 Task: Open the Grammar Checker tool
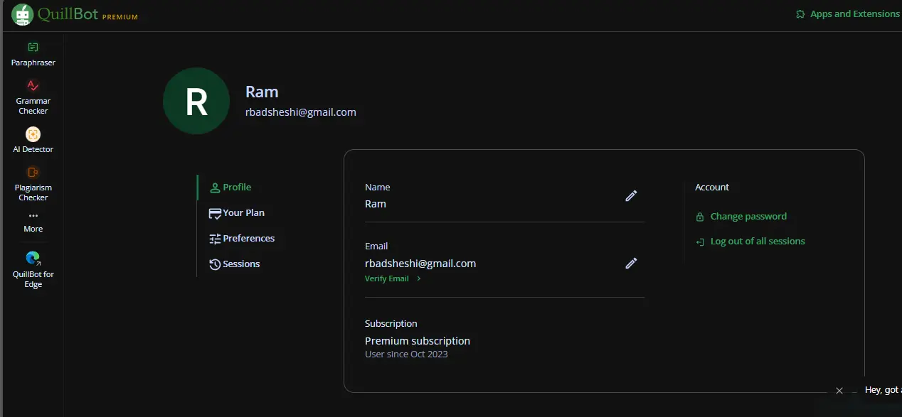point(33,97)
